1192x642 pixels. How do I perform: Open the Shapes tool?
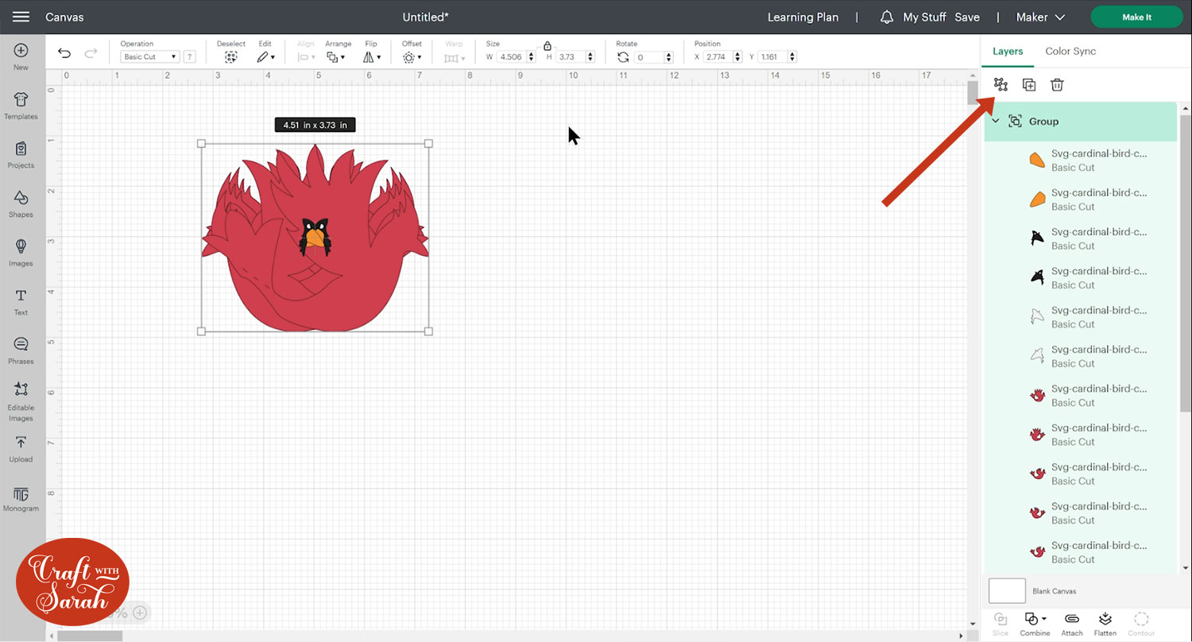[x=21, y=204]
